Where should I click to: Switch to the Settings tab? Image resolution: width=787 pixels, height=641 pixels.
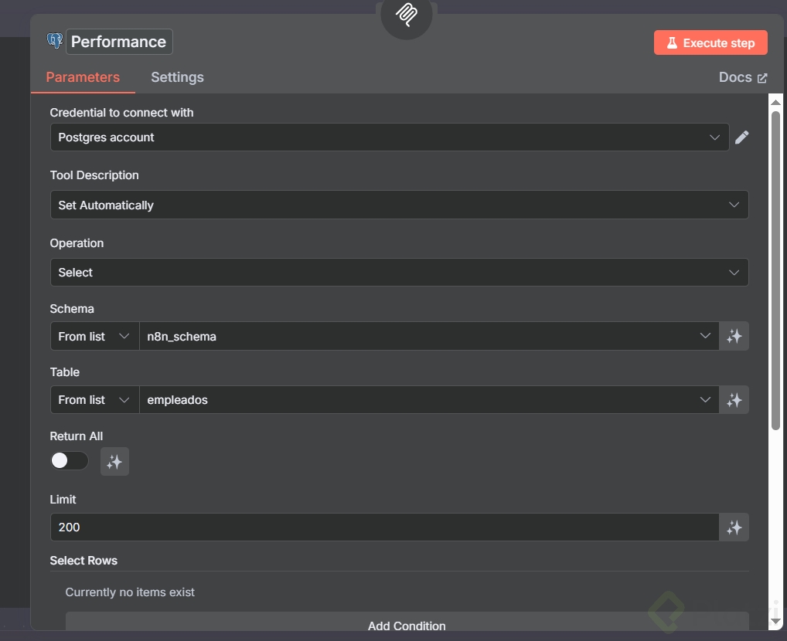(x=177, y=77)
